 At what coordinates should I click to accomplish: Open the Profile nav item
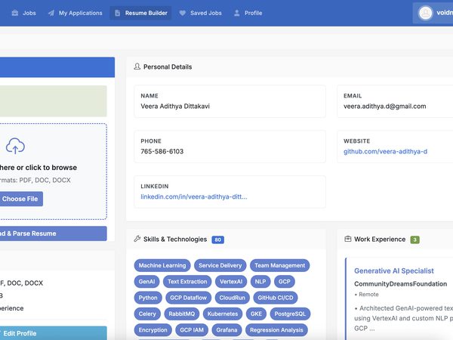(x=248, y=13)
